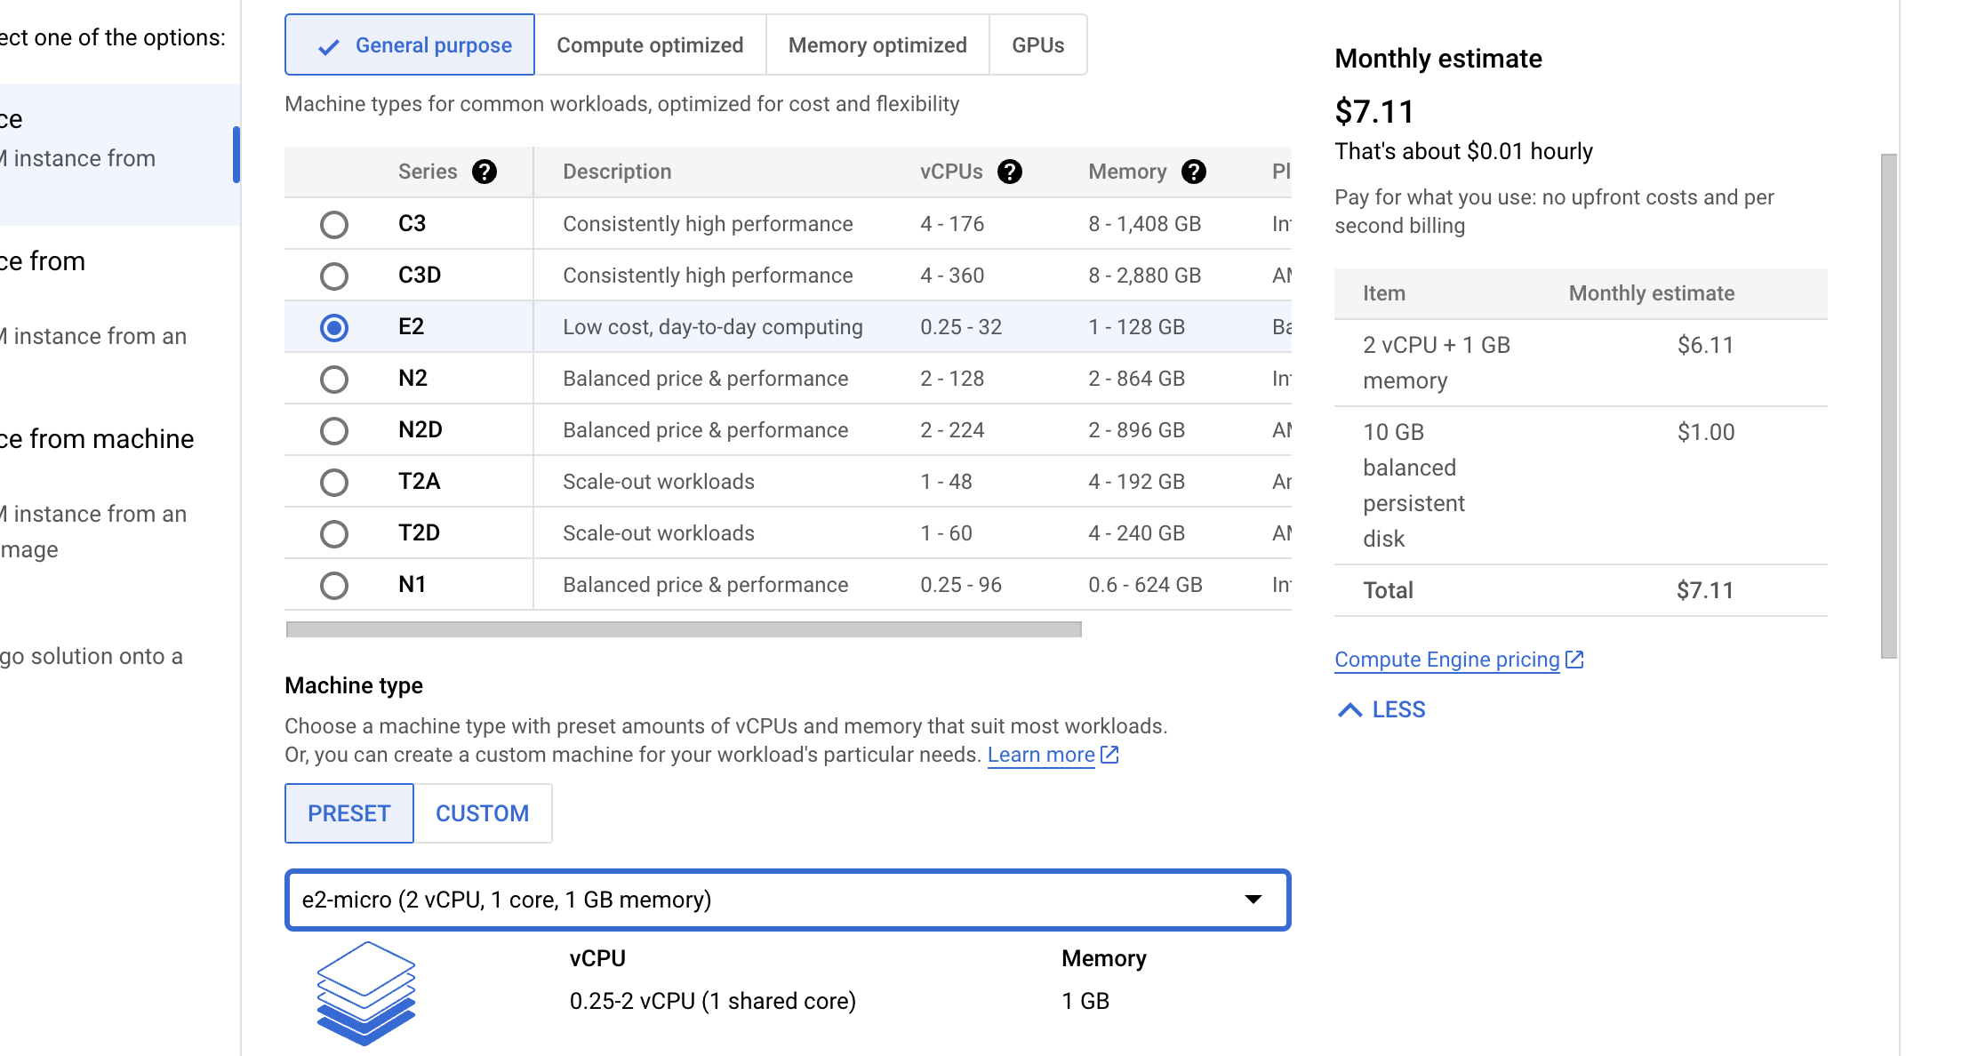Click the Memory help question mark icon
Screen dimensions: 1970x1056
tap(1193, 172)
